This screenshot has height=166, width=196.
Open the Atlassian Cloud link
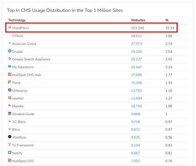(24, 43)
